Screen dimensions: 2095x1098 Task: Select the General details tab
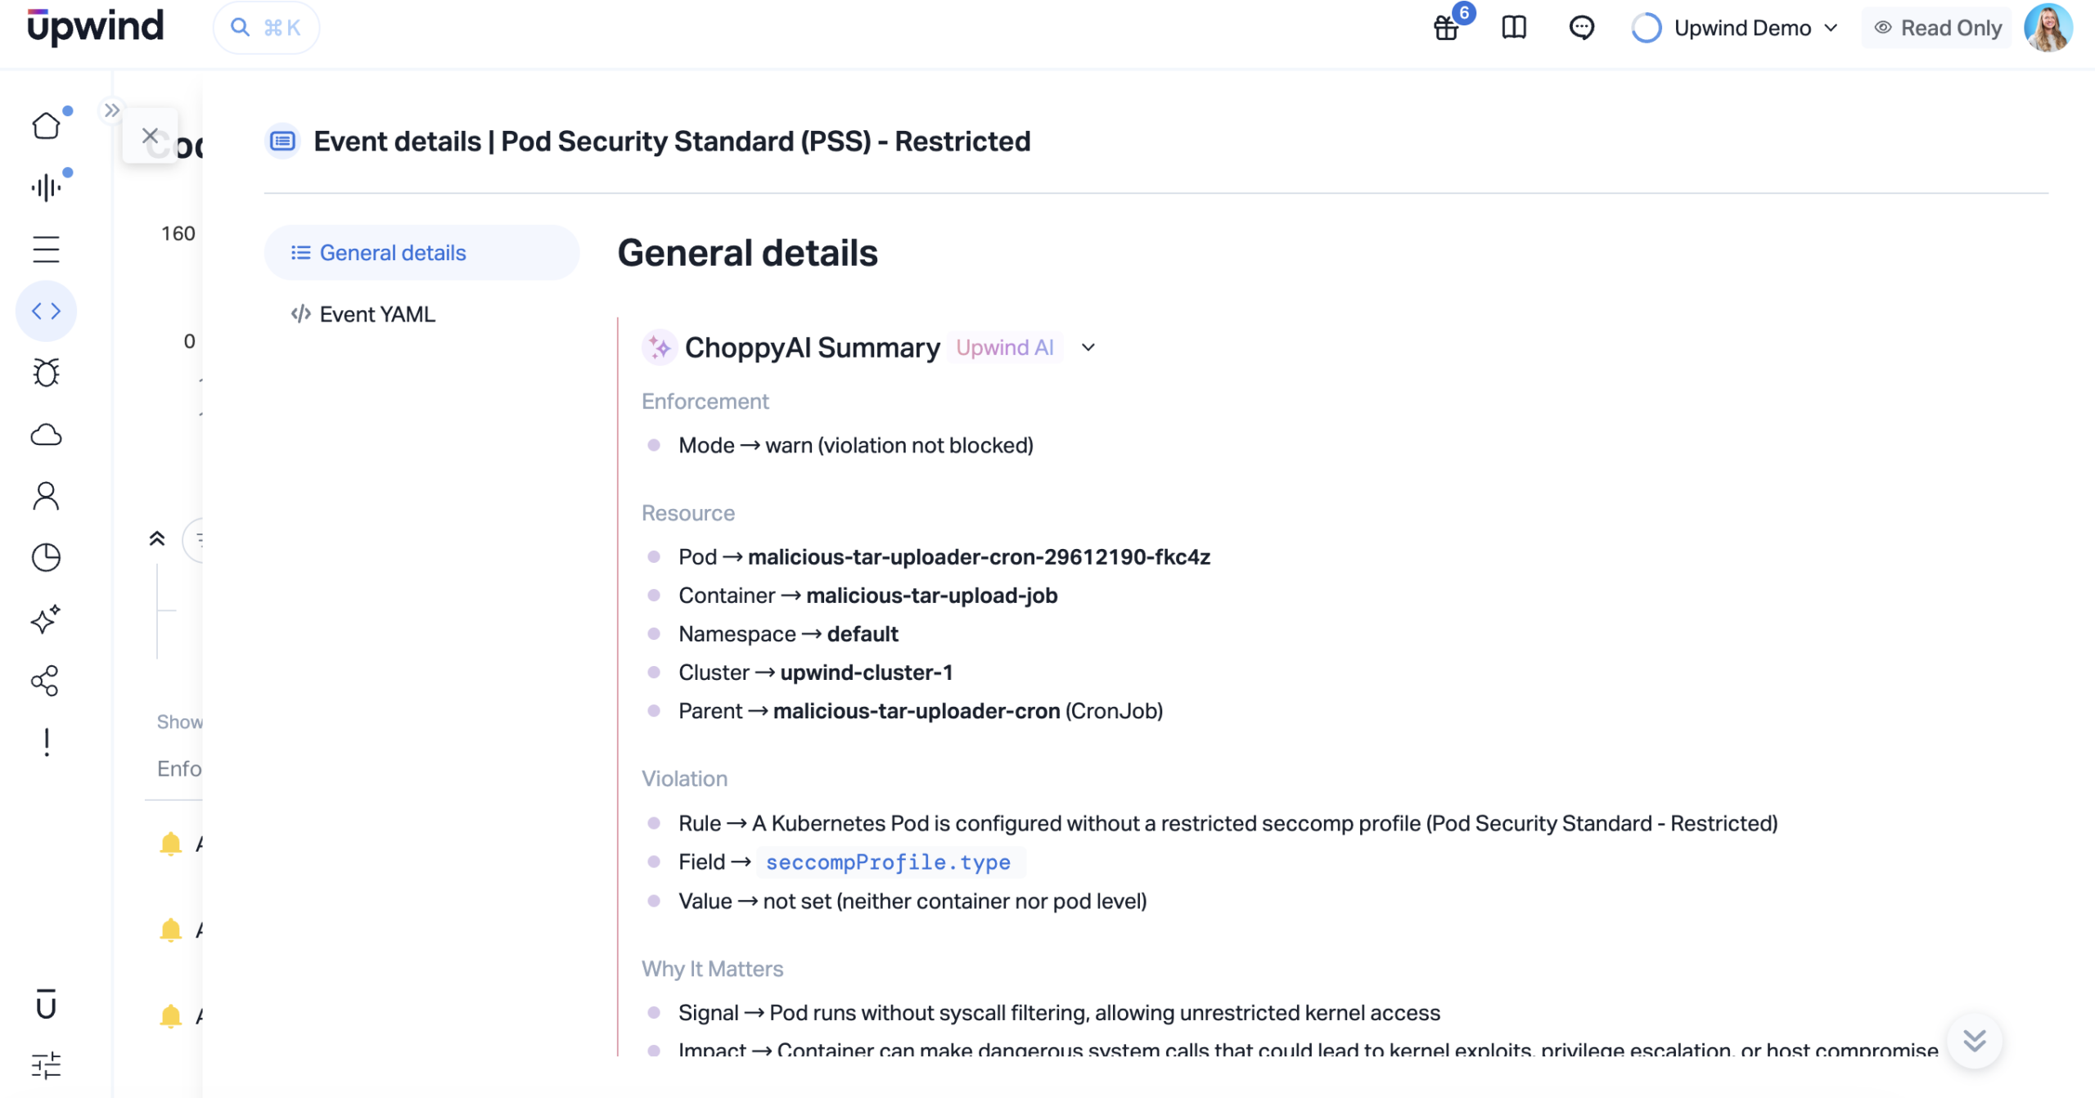pos(421,253)
